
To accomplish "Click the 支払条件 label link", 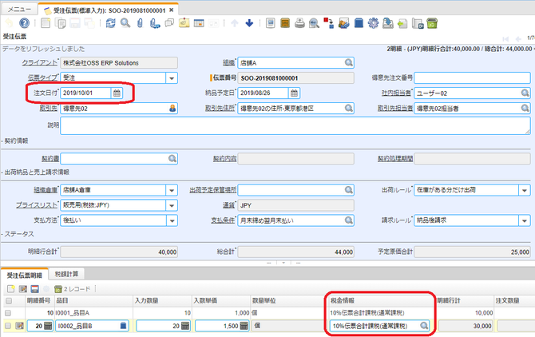I will [223, 220].
